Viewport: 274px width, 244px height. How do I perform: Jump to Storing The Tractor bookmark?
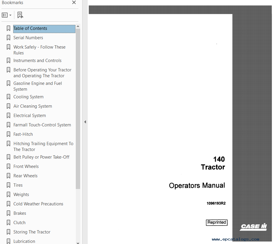click(x=32, y=232)
